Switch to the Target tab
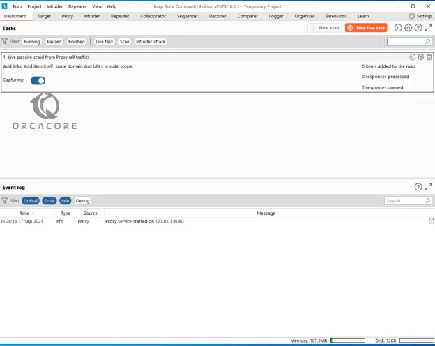Screen dimensions: 435x346 click(44, 16)
